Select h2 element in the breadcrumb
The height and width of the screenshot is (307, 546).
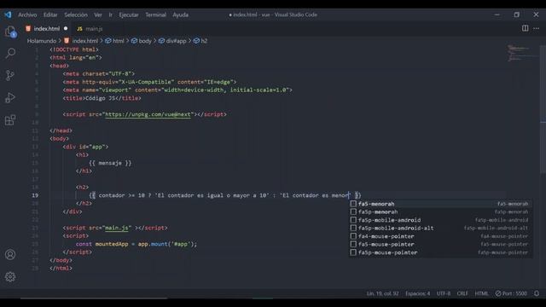click(x=204, y=41)
